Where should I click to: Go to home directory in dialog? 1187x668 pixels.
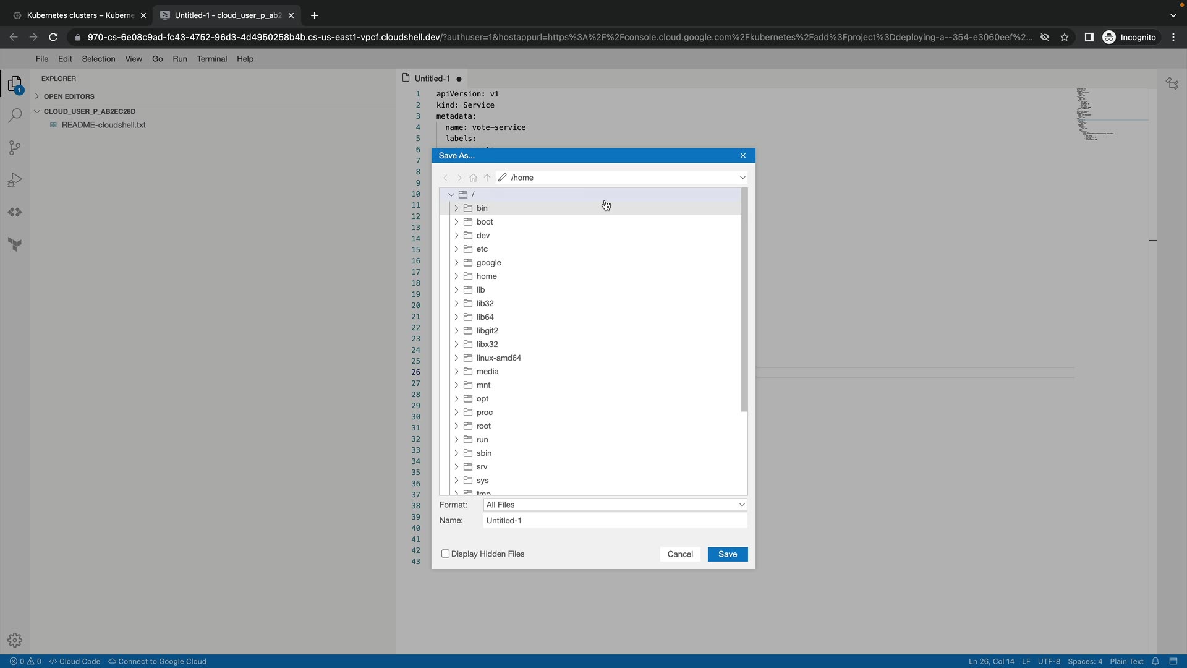pos(473,178)
